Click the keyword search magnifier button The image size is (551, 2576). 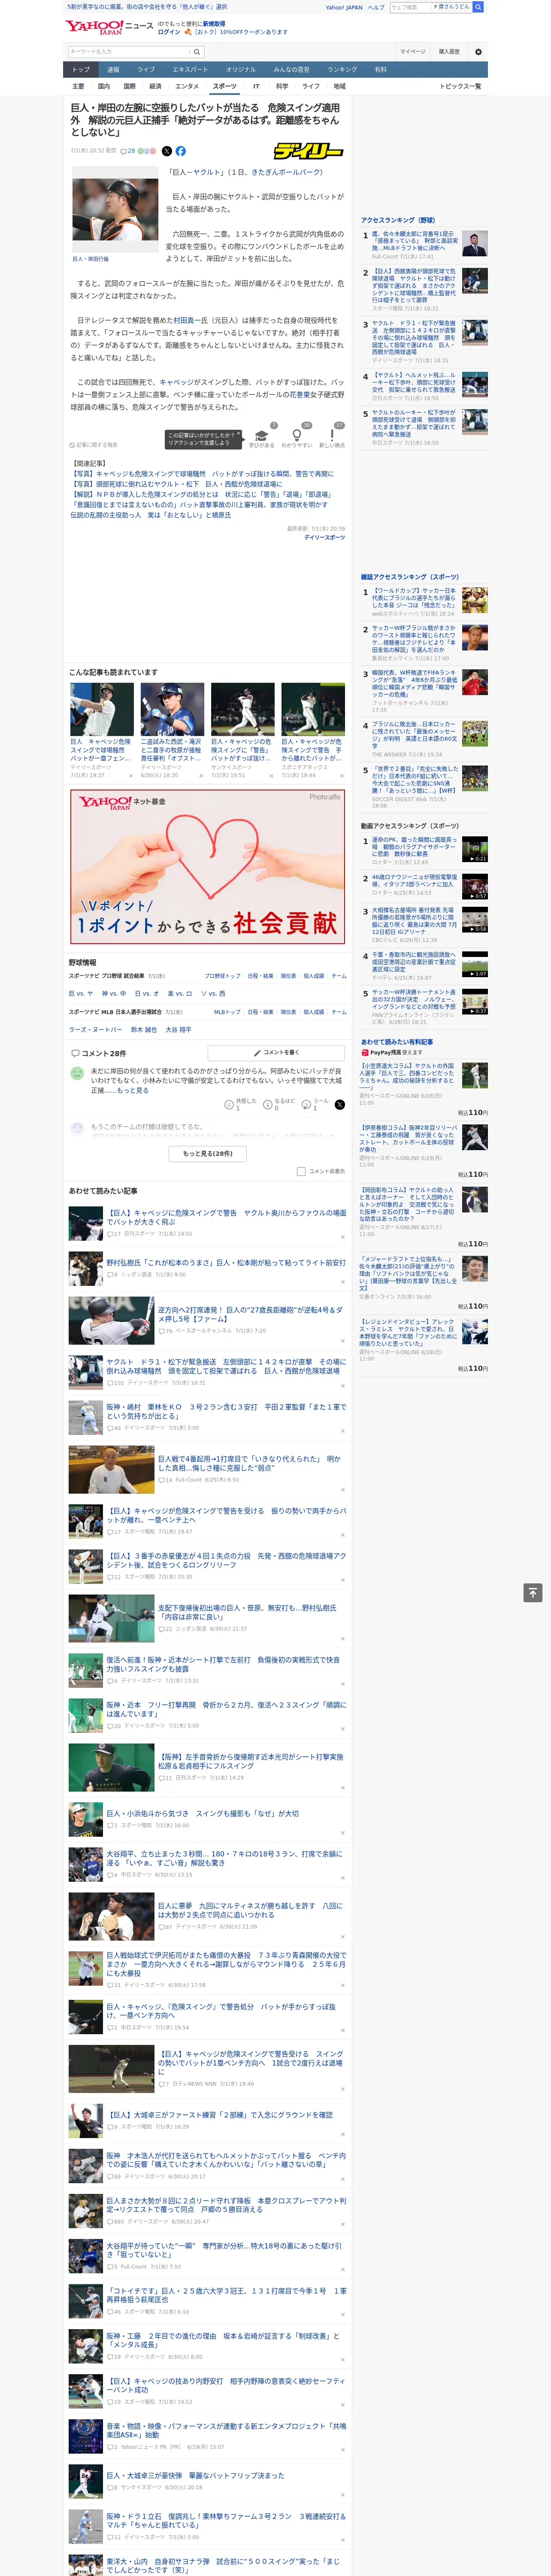tap(198, 51)
